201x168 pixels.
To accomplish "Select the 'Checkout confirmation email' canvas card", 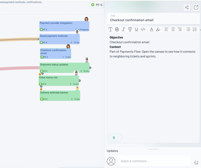I will pos(55,53).
